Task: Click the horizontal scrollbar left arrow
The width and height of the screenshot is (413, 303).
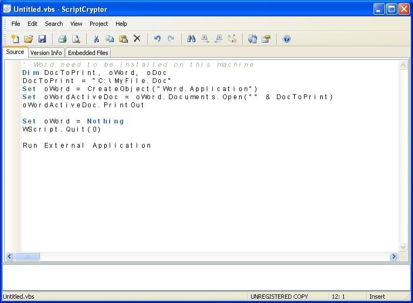Action: point(10,256)
